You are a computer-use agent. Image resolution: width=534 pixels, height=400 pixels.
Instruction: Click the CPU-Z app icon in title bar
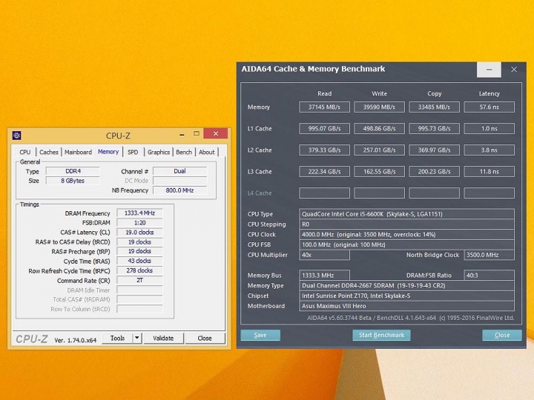coord(17,136)
